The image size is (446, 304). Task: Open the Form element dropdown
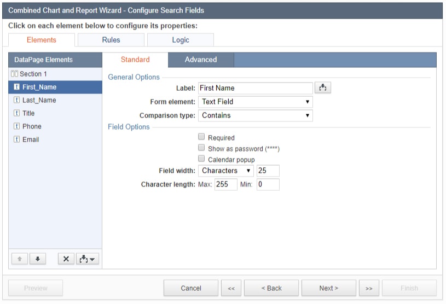tap(255, 102)
